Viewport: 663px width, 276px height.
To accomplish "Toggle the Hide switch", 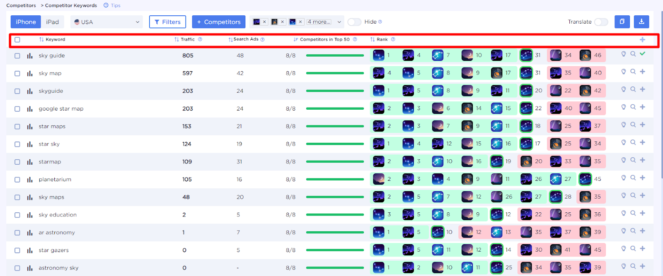I will [354, 22].
